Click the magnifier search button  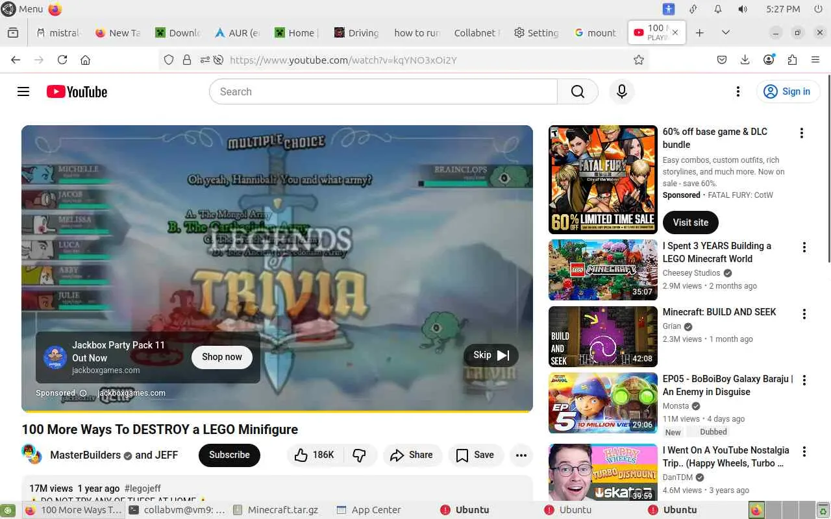point(578,91)
